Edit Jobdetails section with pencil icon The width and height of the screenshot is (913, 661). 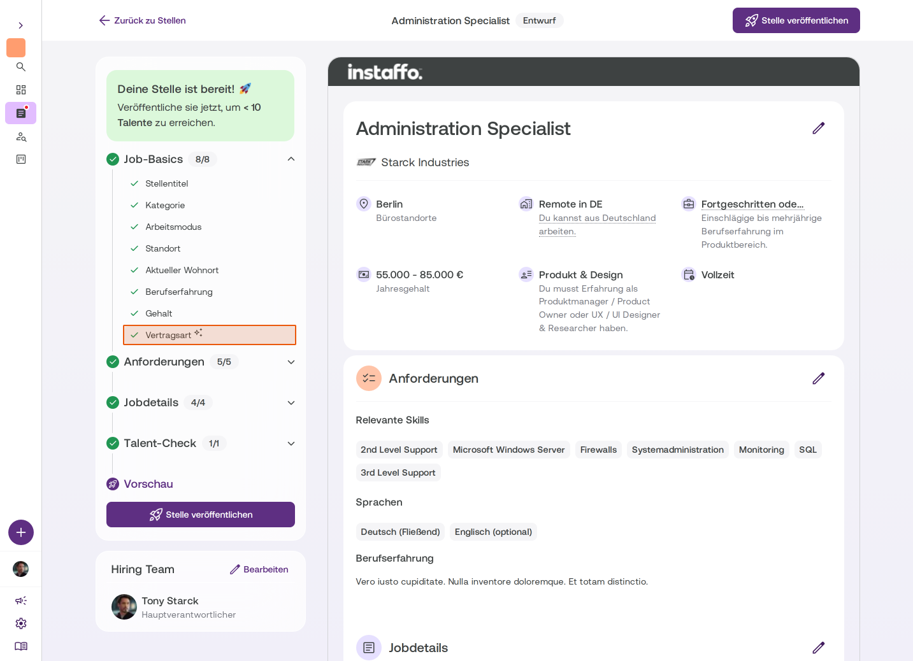[819, 648]
